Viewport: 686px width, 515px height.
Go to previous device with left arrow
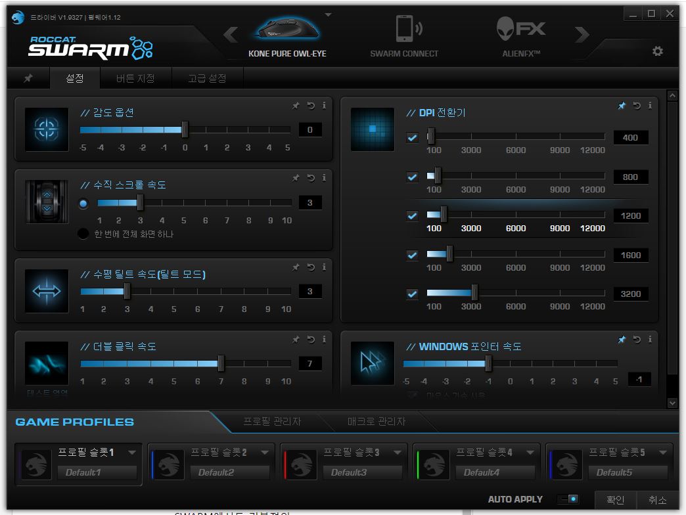tap(231, 35)
